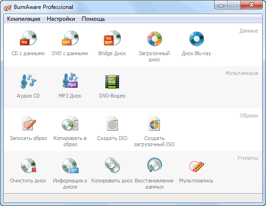Click the Утилиты section label
Screen dimensions: 266x206
(248, 158)
